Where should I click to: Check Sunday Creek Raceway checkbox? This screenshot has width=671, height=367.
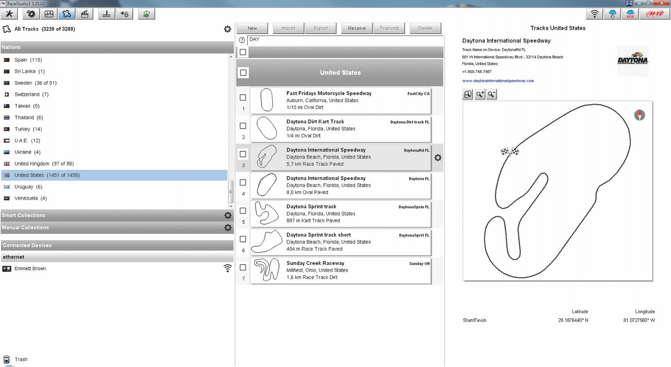[x=243, y=267]
